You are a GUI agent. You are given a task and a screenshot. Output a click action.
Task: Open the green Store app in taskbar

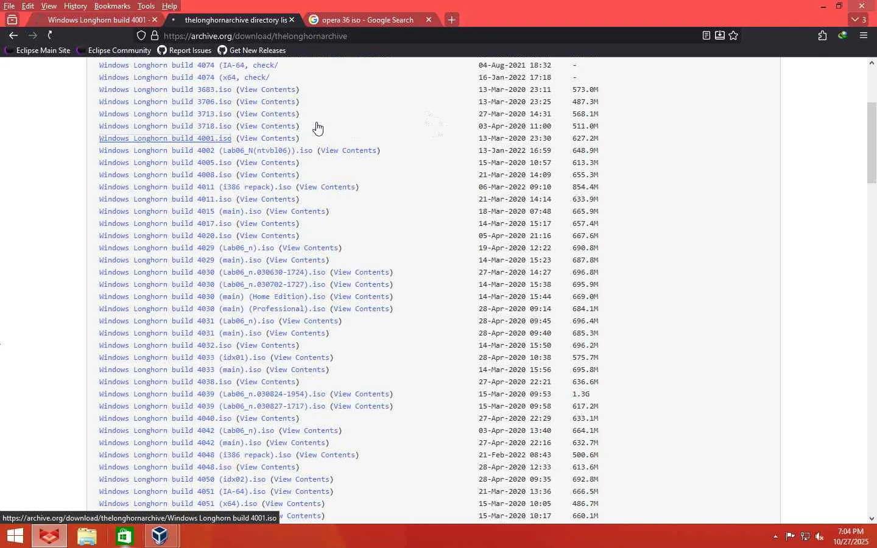click(x=124, y=536)
